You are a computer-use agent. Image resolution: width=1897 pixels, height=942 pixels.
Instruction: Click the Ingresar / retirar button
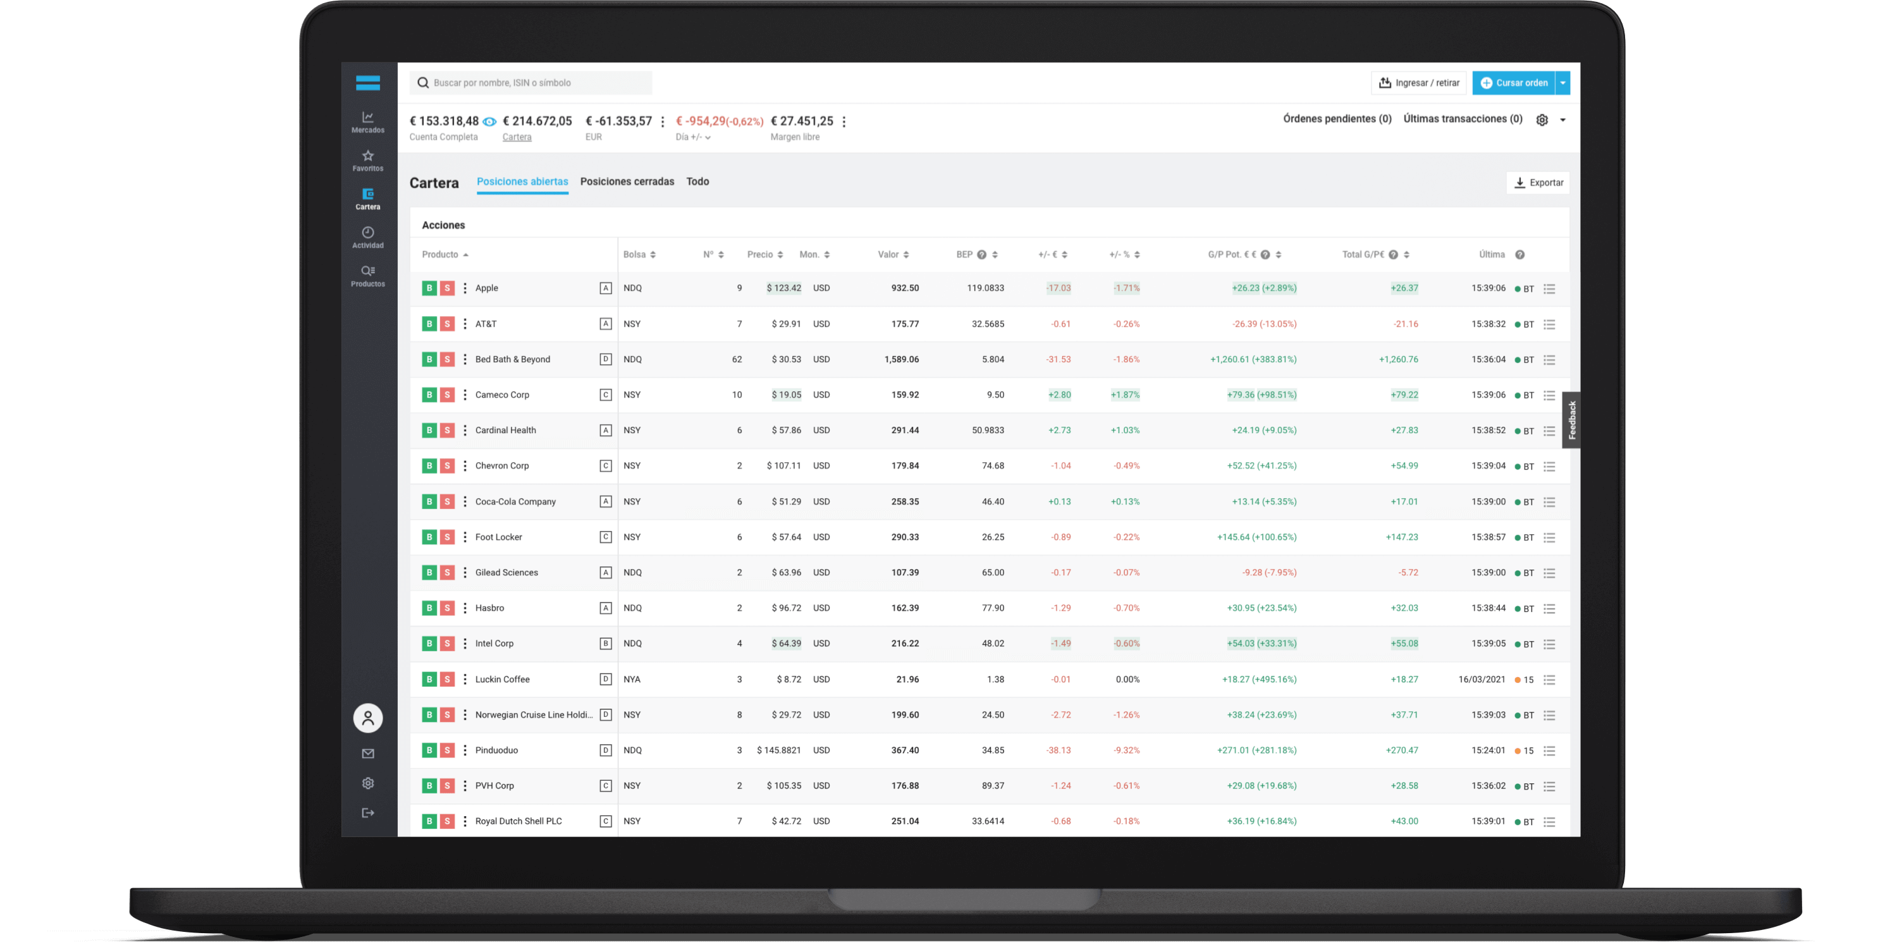pyautogui.click(x=1418, y=82)
